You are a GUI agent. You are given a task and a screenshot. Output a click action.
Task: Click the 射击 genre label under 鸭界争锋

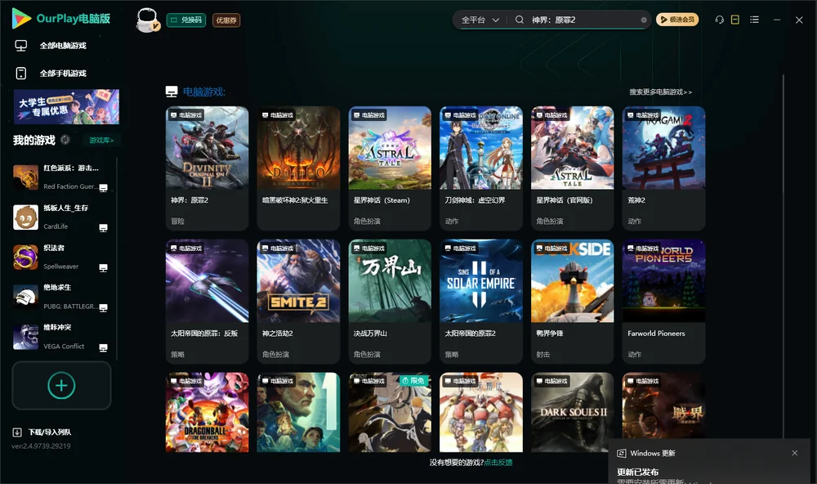543,354
